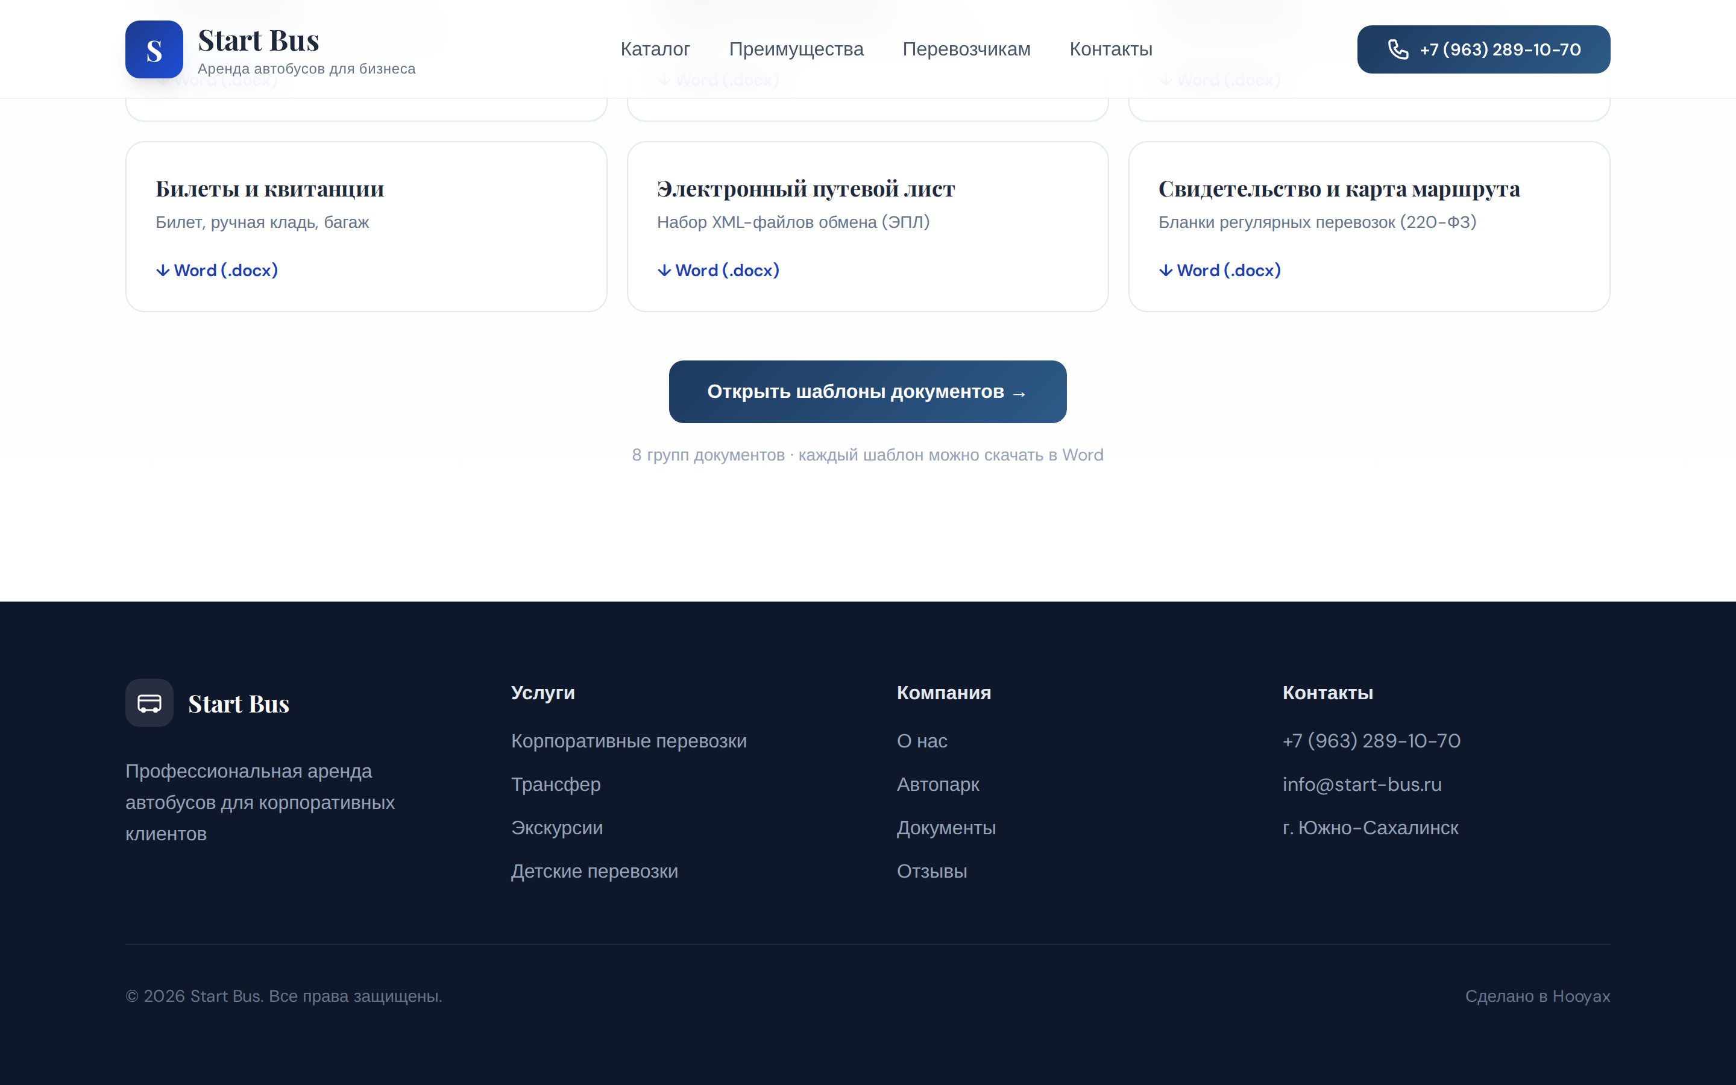Click г. Южно-Сахалинск address text
The width and height of the screenshot is (1736, 1085).
1370,828
